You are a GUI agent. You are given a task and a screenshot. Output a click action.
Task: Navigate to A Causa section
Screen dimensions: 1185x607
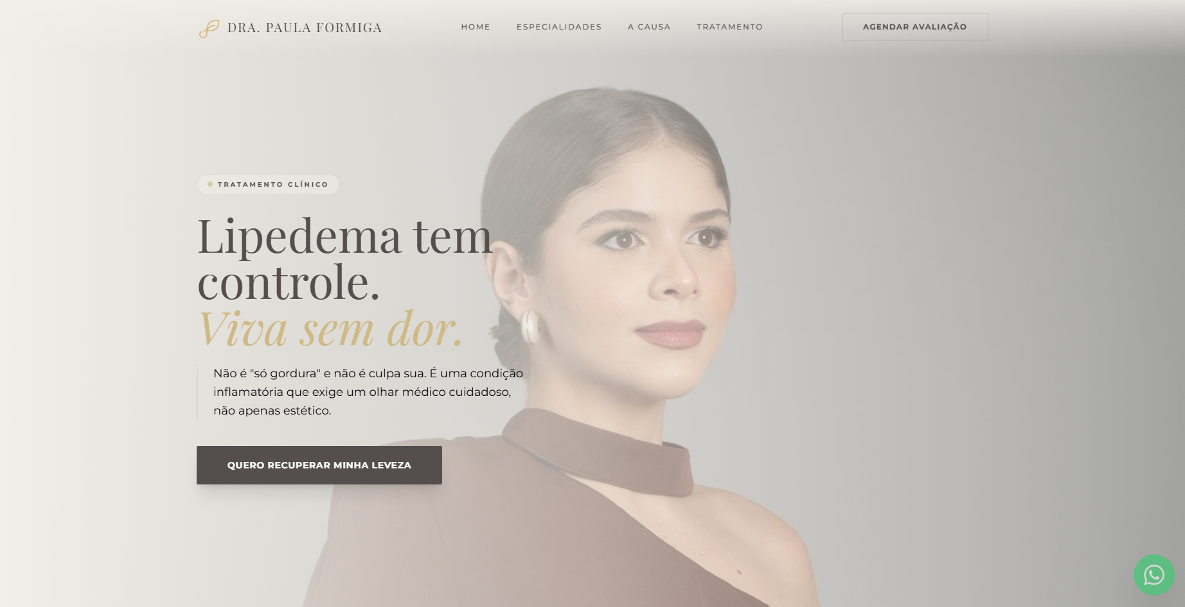click(x=649, y=27)
